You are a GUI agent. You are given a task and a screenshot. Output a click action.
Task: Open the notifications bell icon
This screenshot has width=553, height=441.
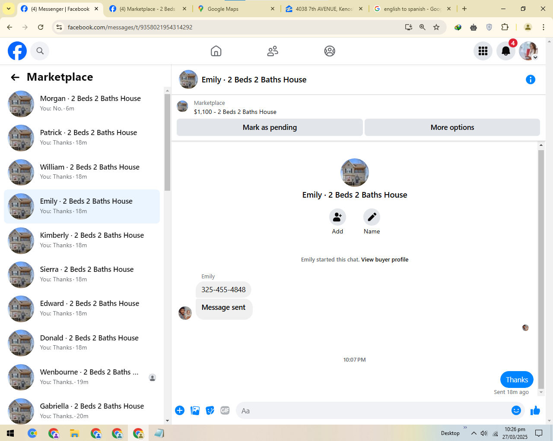click(506, 51)
